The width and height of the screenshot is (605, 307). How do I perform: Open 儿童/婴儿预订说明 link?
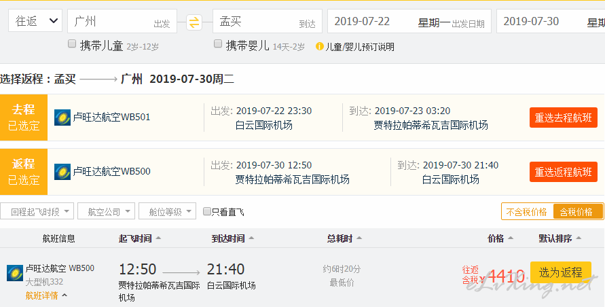[x=360, y=47]
